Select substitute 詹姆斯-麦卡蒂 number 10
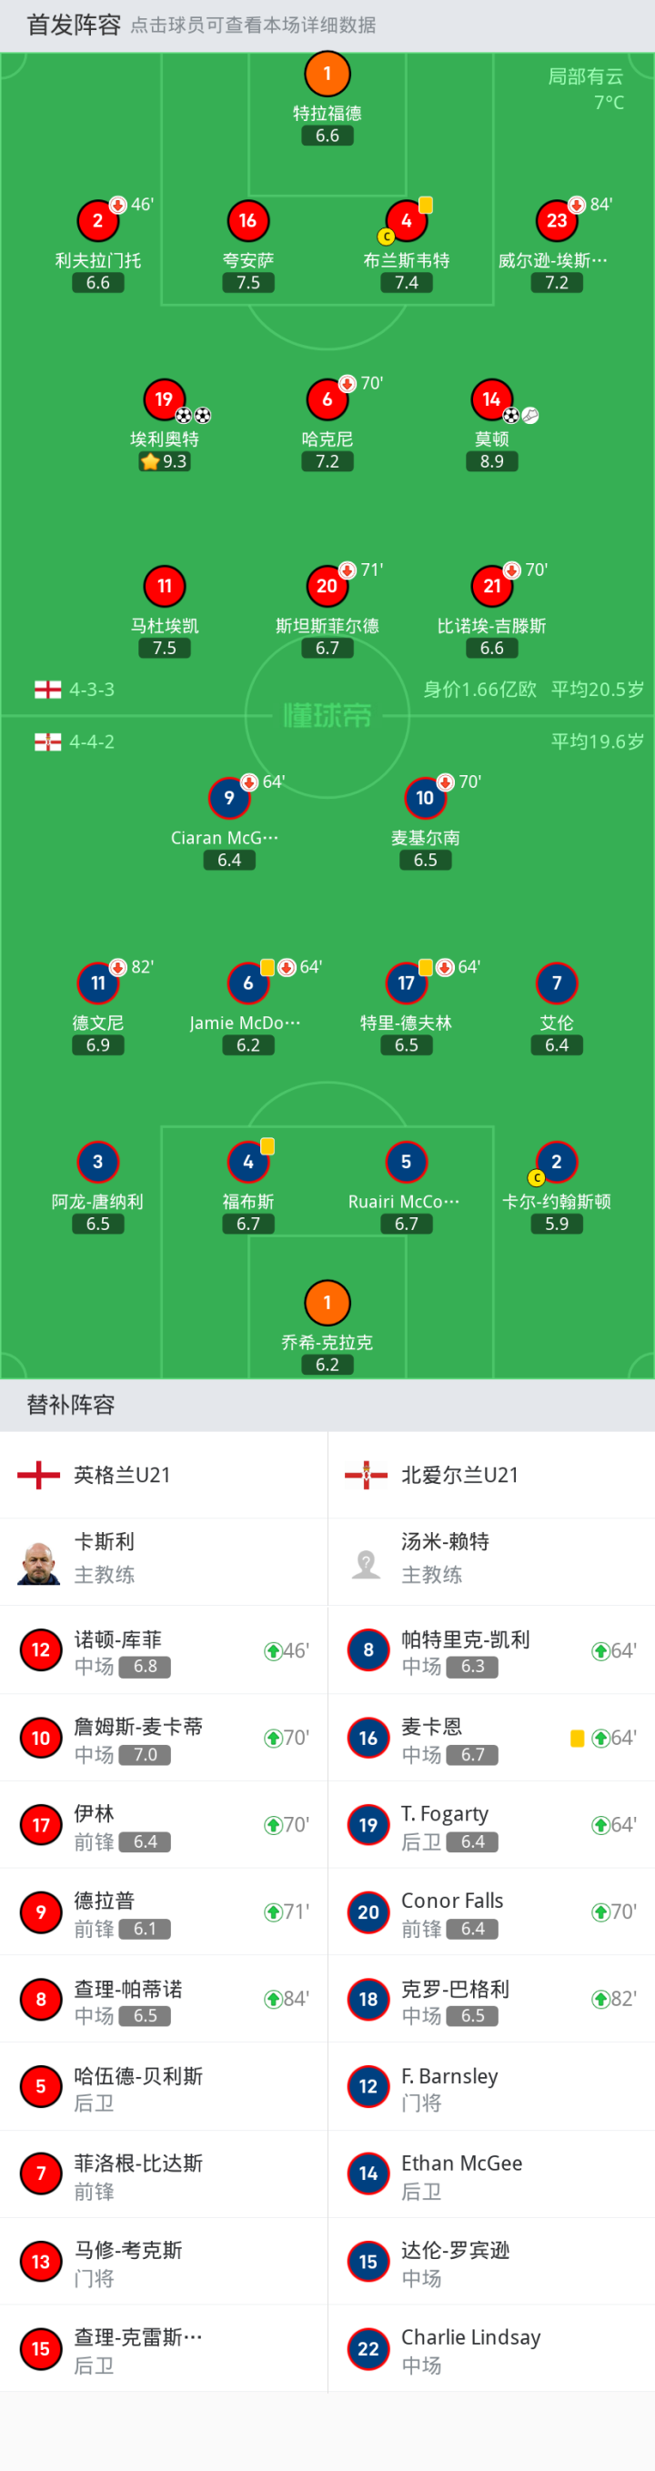 tap(163, 1737)
